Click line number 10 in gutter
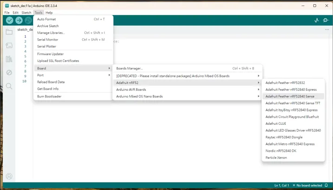 click(x=24, y=81)
